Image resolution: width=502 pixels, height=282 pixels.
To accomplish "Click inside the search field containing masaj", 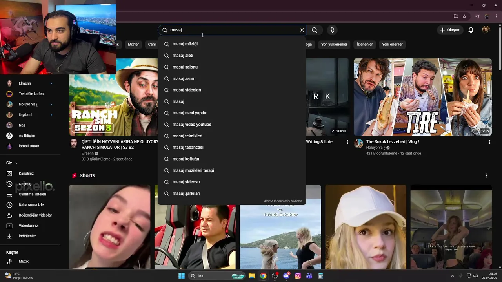I will pos(231,30).
